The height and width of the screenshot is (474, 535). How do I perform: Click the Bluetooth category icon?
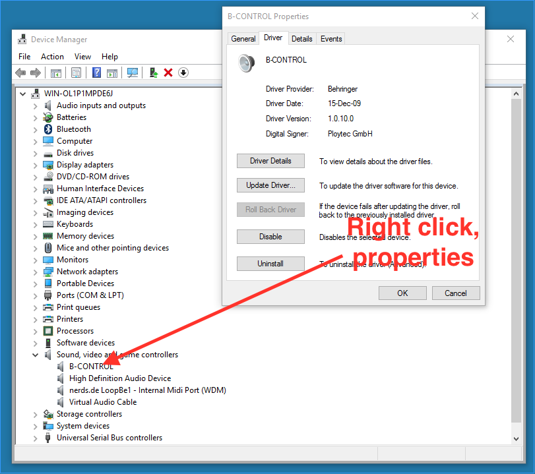tap(48, 129)
